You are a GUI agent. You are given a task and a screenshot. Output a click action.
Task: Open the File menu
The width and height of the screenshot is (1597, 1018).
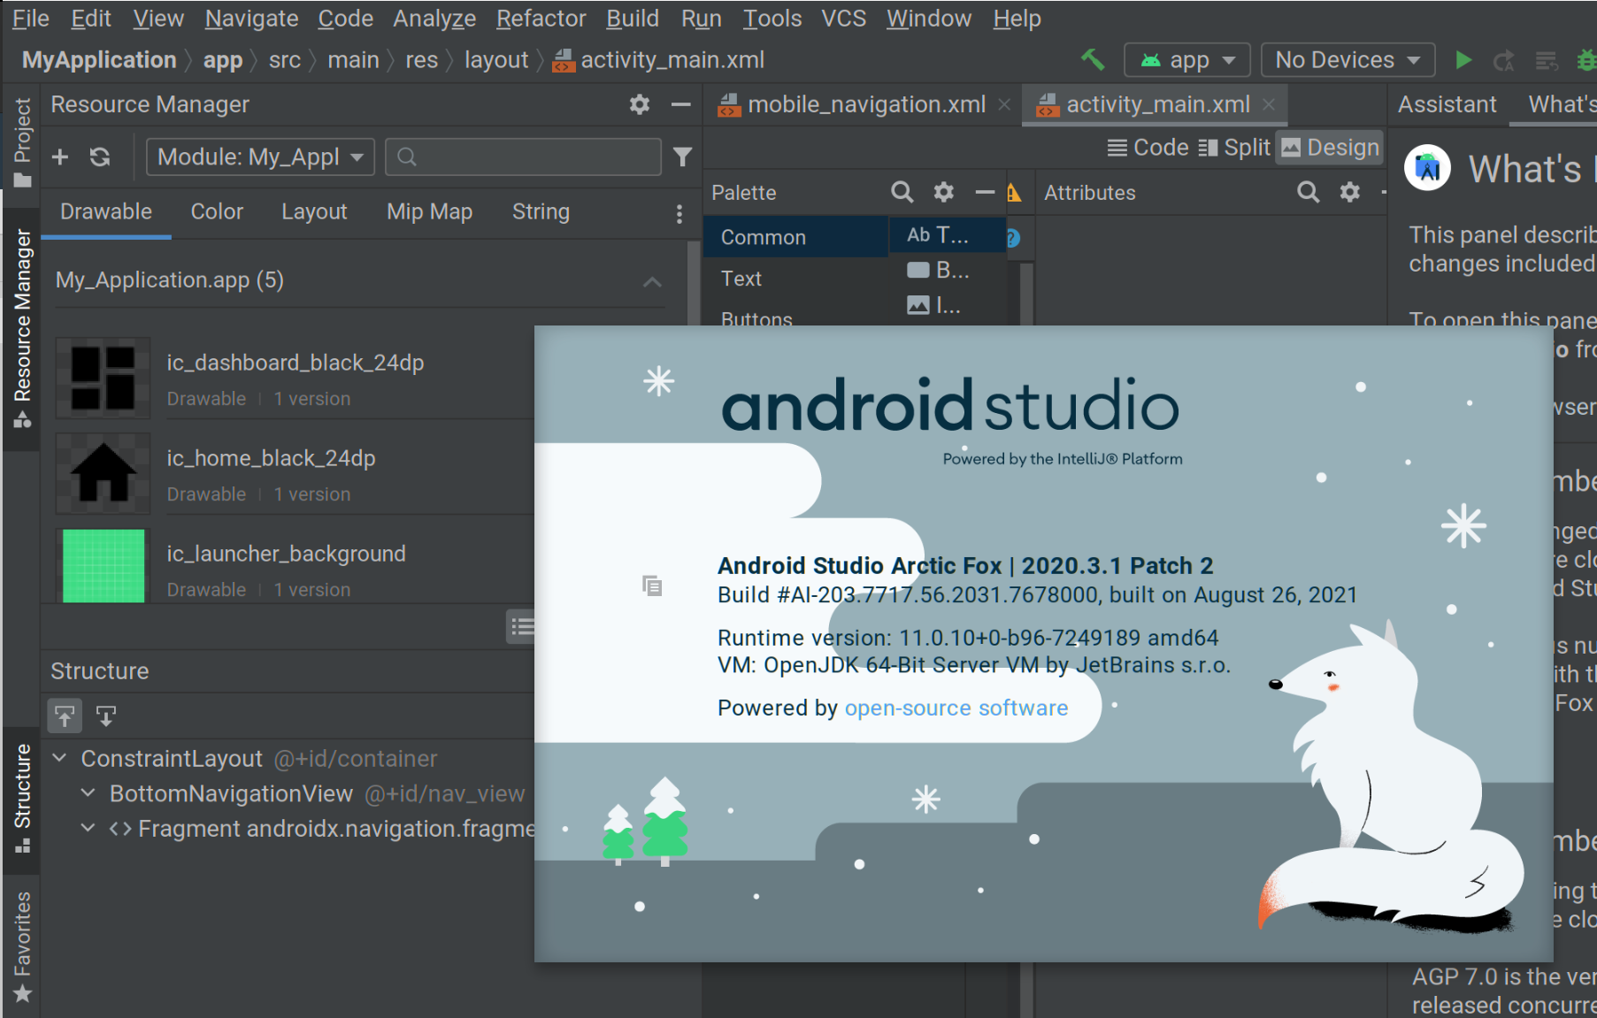(x=30, y=19)
